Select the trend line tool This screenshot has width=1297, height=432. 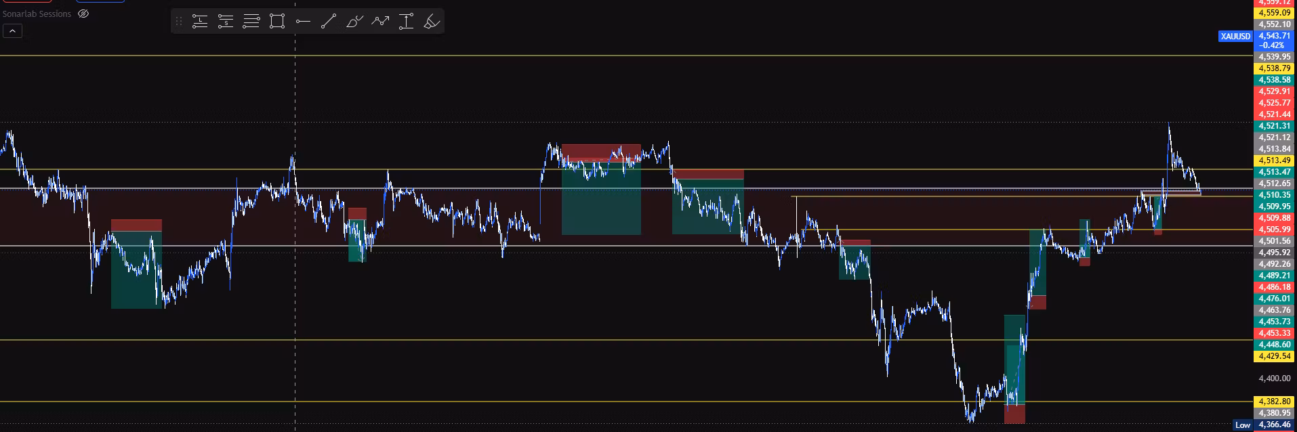click(x=329, y=22)
